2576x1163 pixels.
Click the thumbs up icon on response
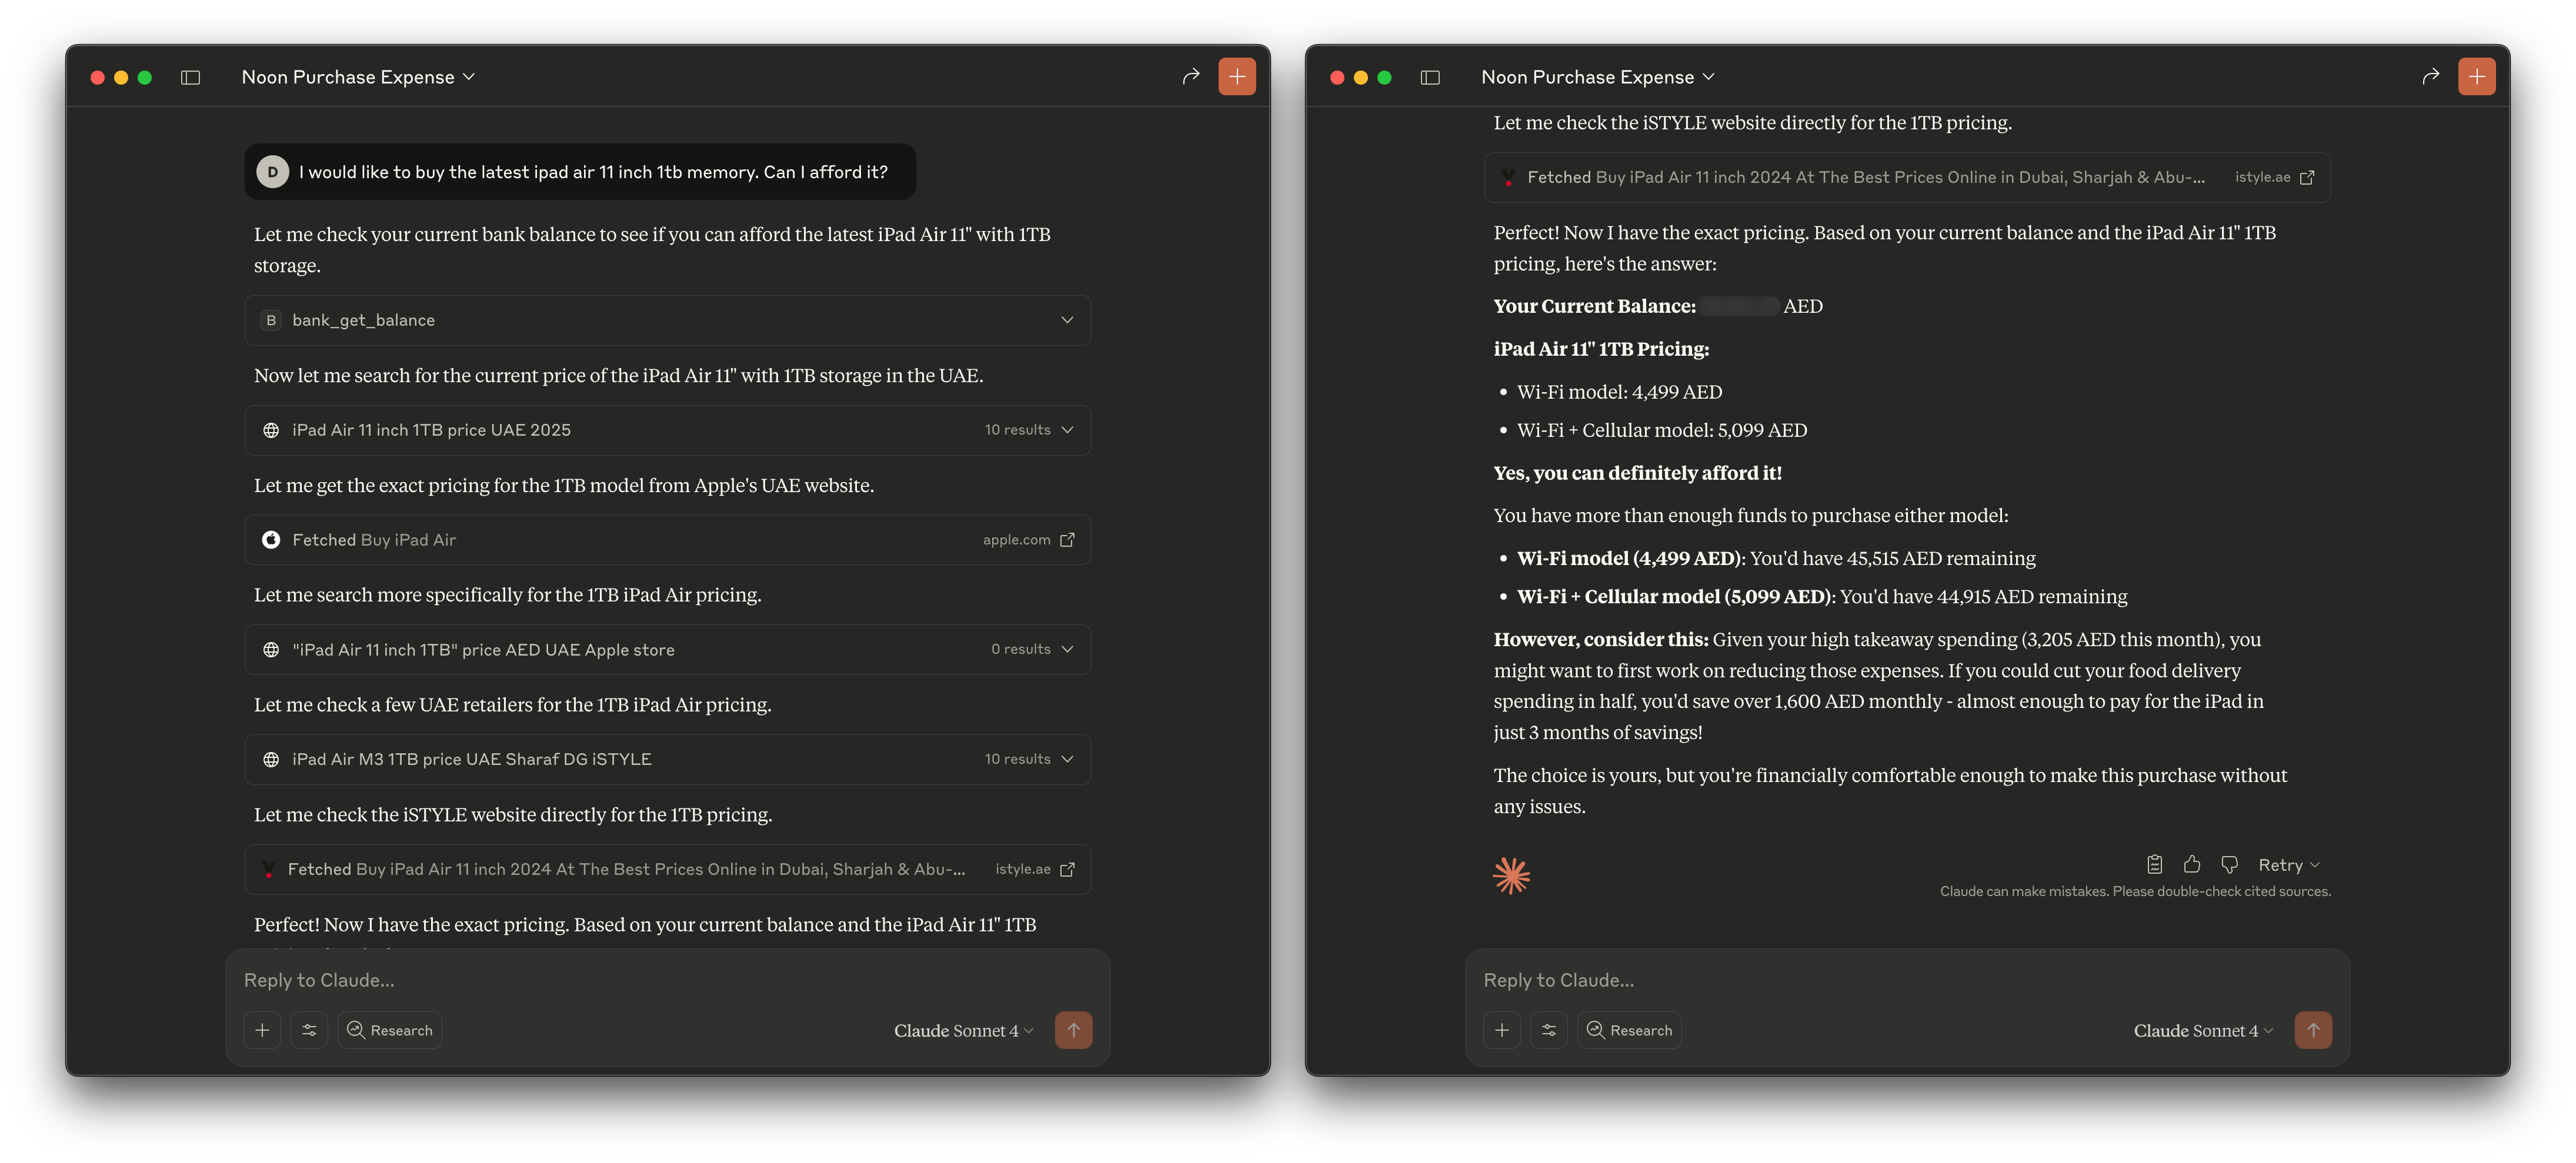(x=2191, y=865)
